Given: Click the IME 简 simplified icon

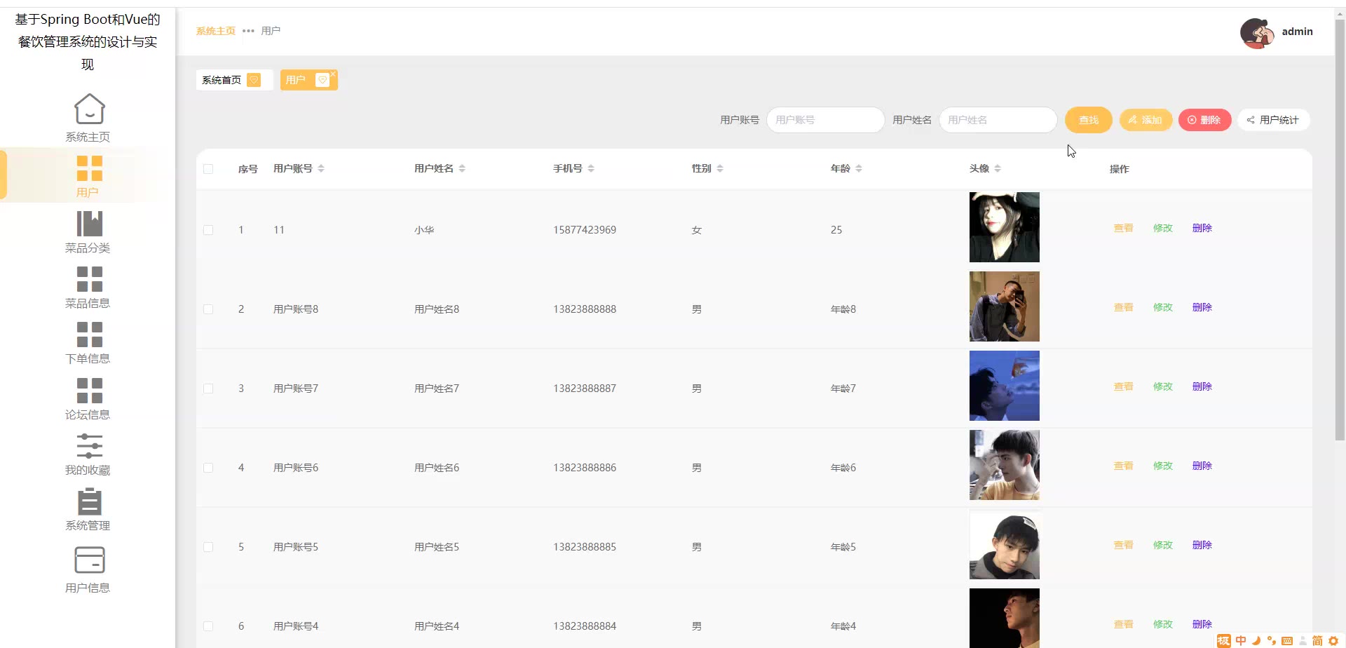Looking at the screenshot, I should (1317, 640).
